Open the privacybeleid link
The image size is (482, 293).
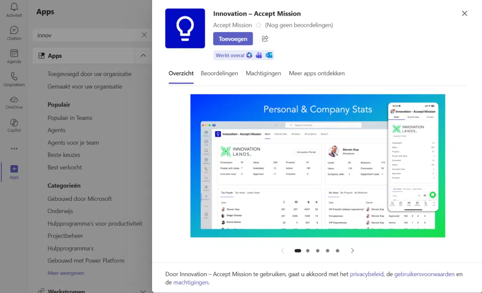click(x=366, y=274)
